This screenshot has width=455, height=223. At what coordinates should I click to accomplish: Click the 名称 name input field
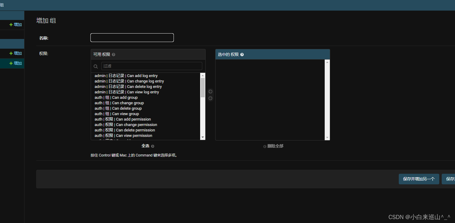132,37
